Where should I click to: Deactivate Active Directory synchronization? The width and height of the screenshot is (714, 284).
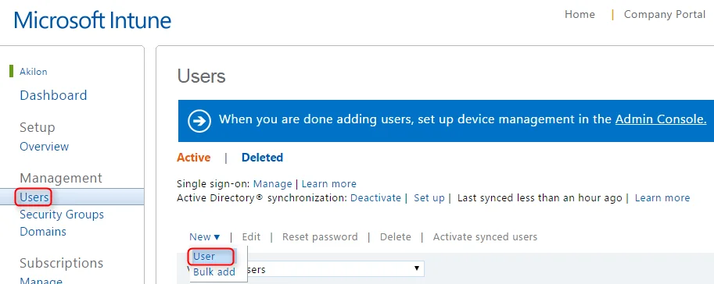(x=375, y=198)
